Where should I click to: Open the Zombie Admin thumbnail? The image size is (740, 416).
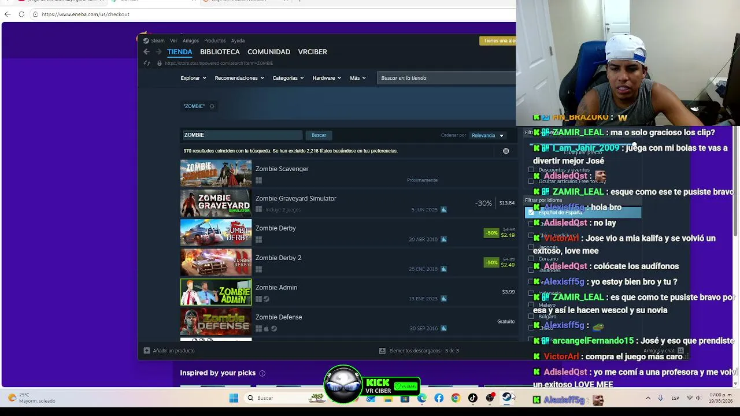coord(216,292)
